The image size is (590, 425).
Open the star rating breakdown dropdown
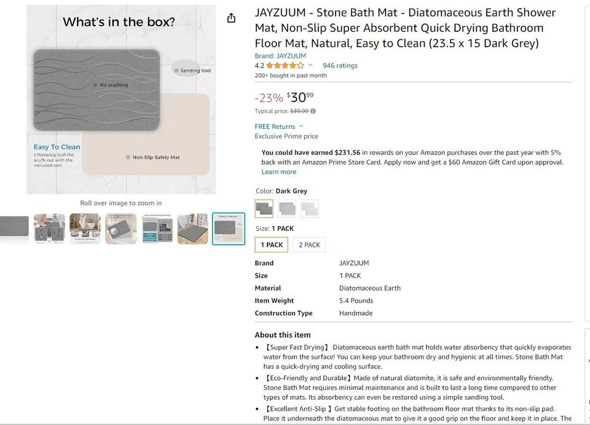[x=310, y=65]
